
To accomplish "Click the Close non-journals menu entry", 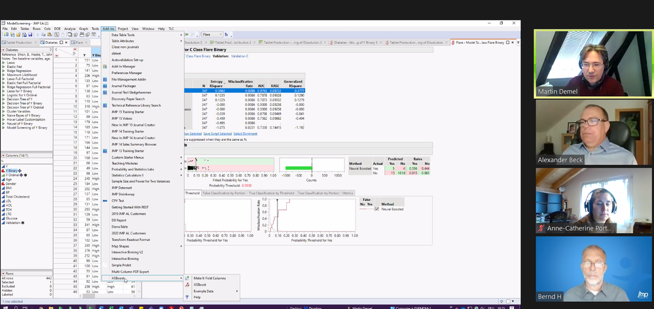I will tap(125, 46).
